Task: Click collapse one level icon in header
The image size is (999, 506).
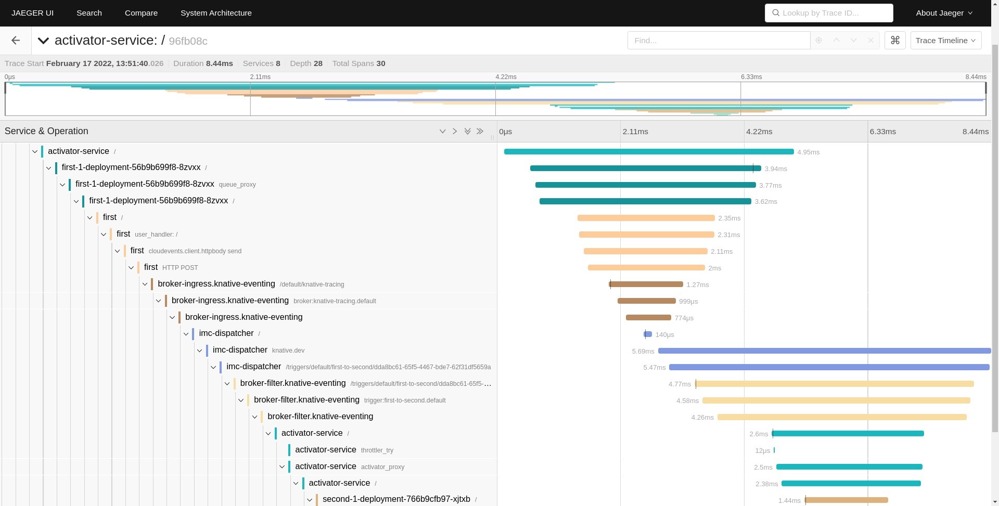Action: 455,132
